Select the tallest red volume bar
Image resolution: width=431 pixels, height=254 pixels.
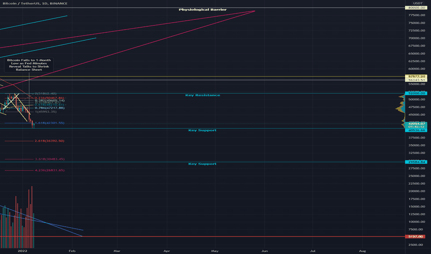(x=32, y=217)
